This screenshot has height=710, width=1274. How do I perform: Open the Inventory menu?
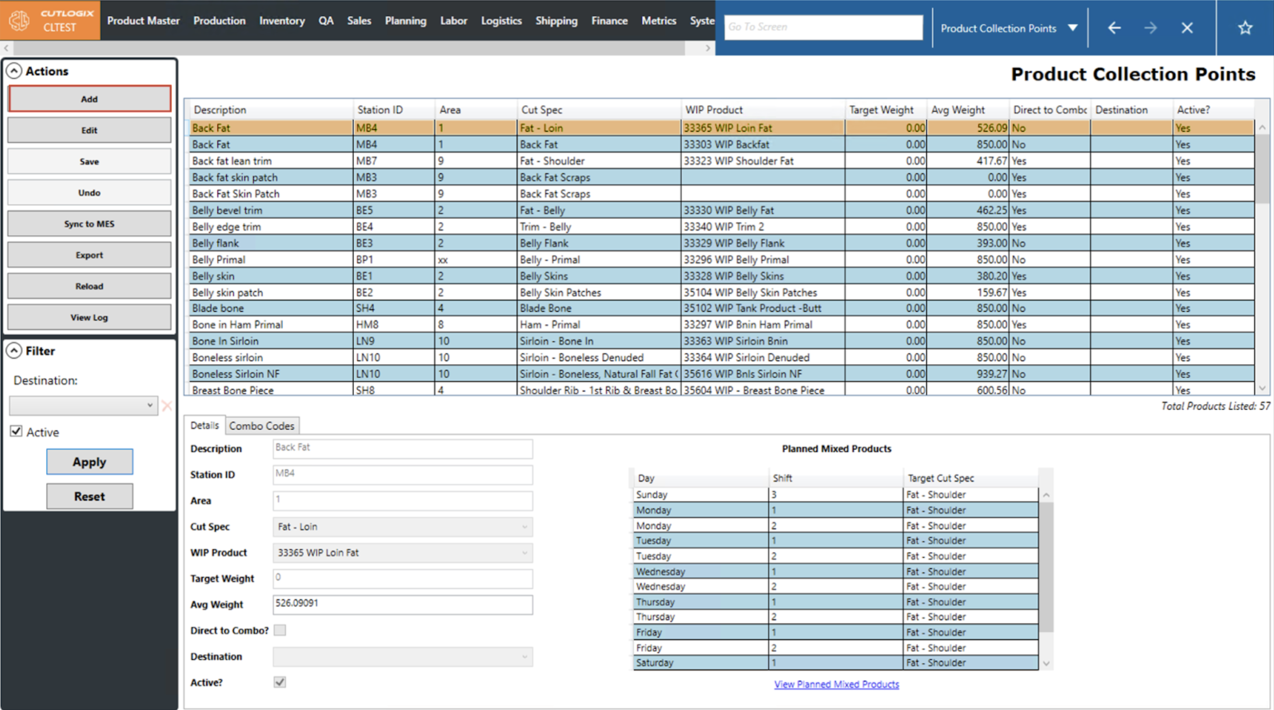click(282, 20)
